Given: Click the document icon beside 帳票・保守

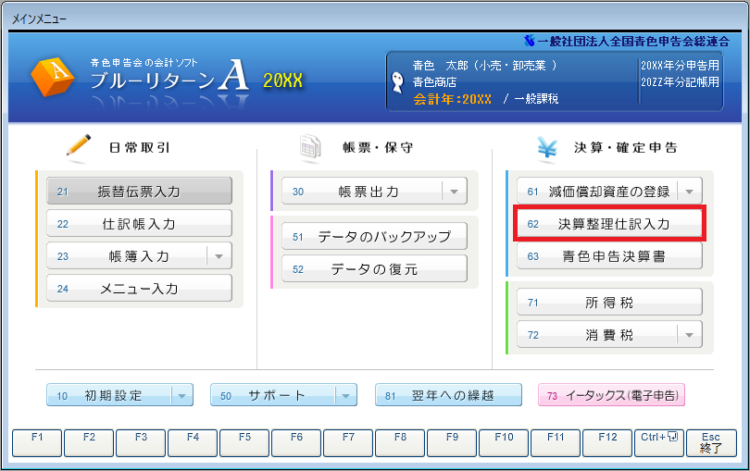Looking at the screenshot, I should (310, 146).
